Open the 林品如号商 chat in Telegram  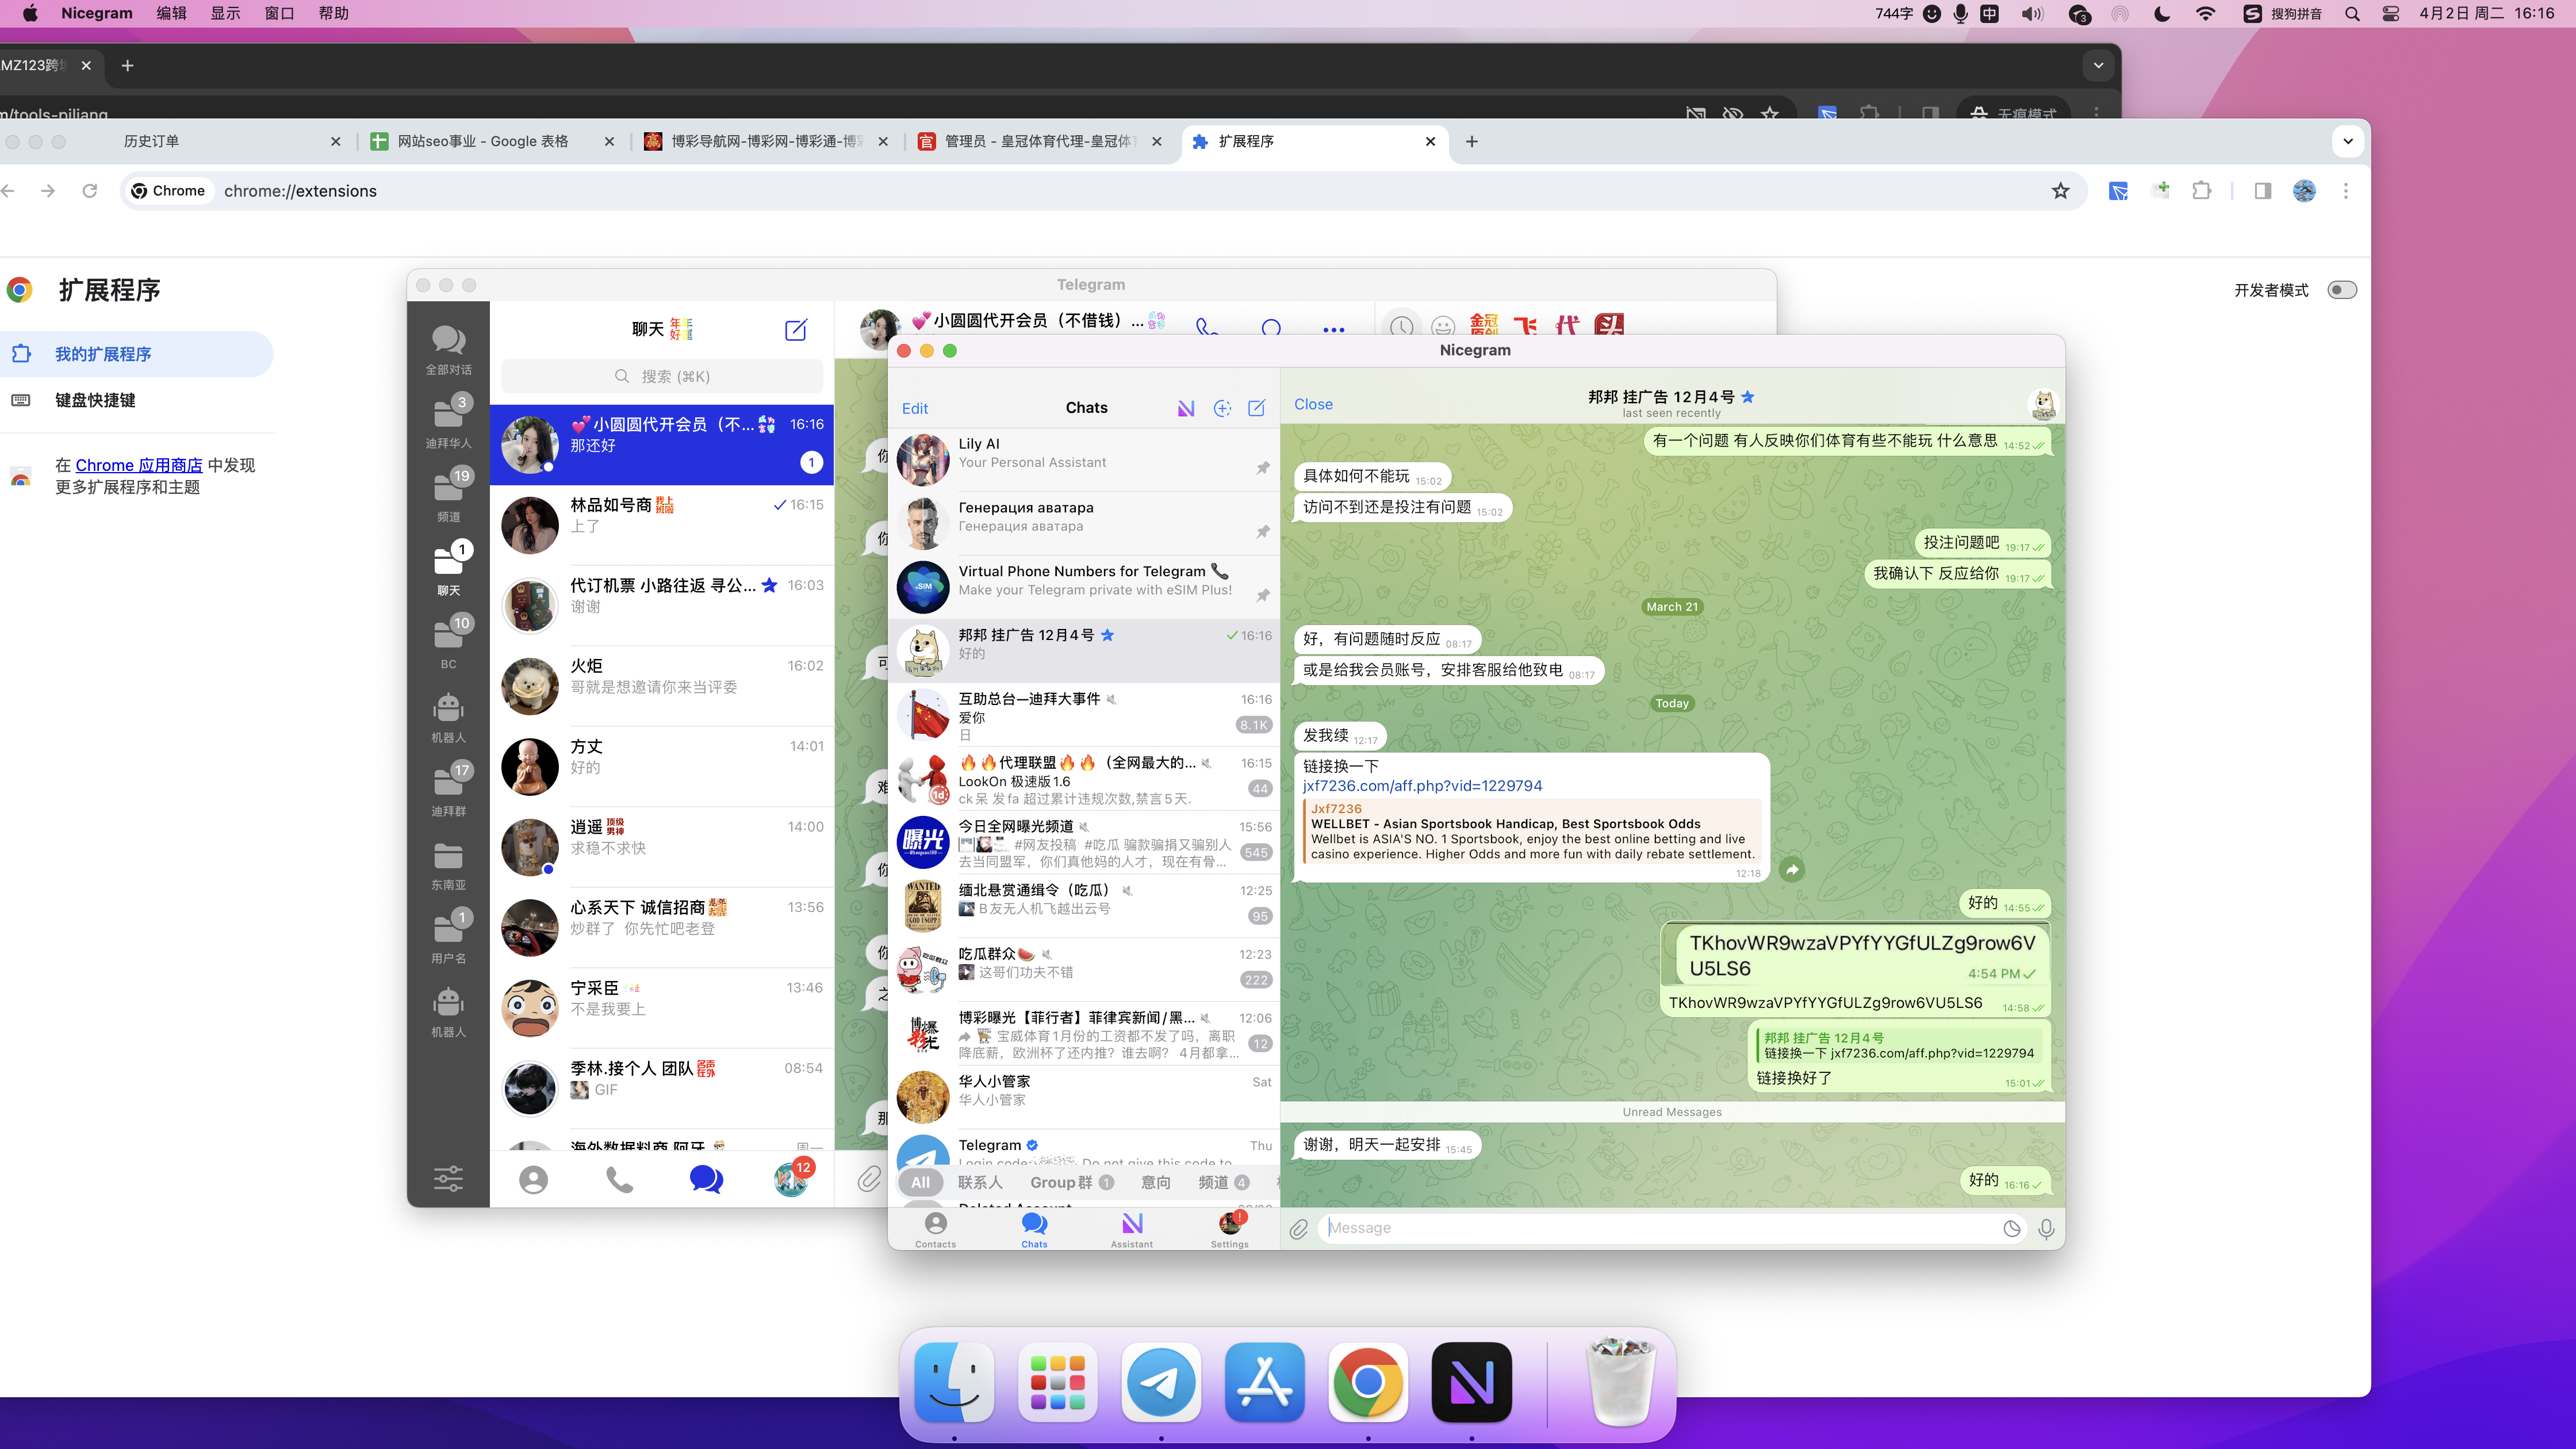[x=662, y=525]
